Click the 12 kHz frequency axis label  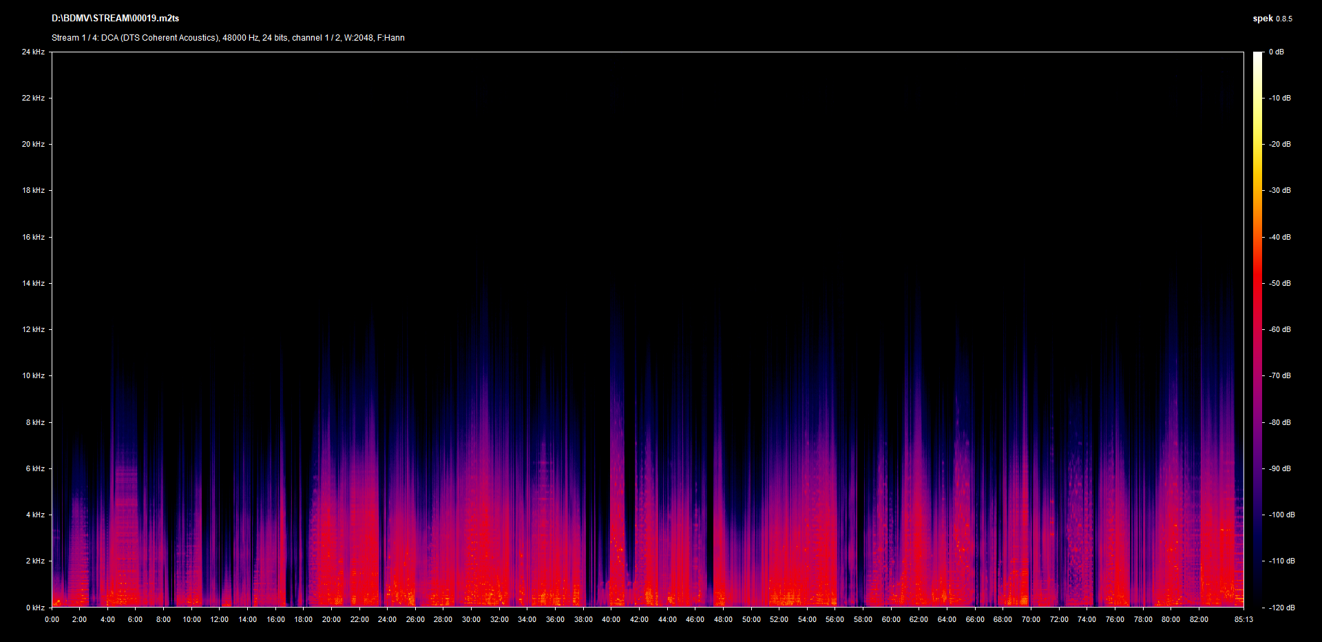point(33,329)
